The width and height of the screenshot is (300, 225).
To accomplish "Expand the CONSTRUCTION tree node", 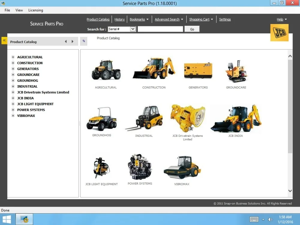I will (x=13, y=63).
